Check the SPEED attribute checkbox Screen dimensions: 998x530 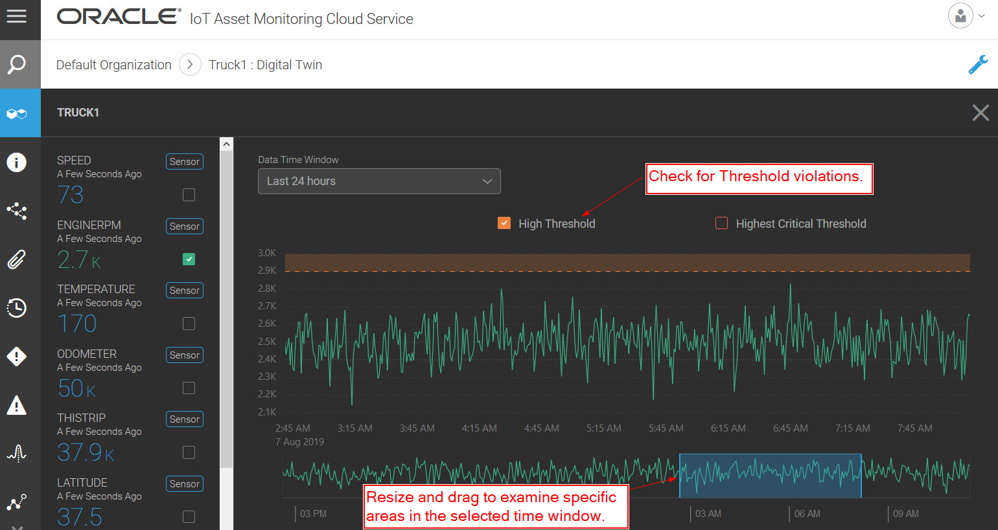[189, 195]
